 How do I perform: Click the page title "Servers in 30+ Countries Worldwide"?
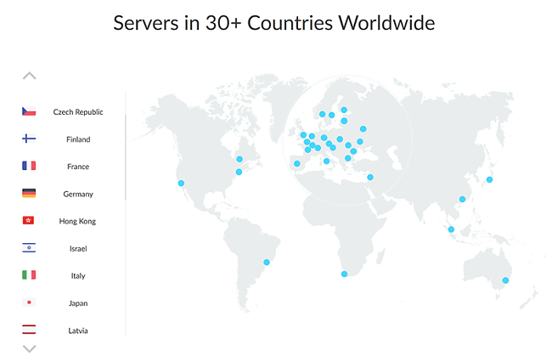point(274,23)
